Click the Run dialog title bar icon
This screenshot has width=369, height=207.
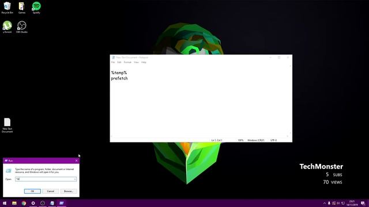(x=6, y=160)
